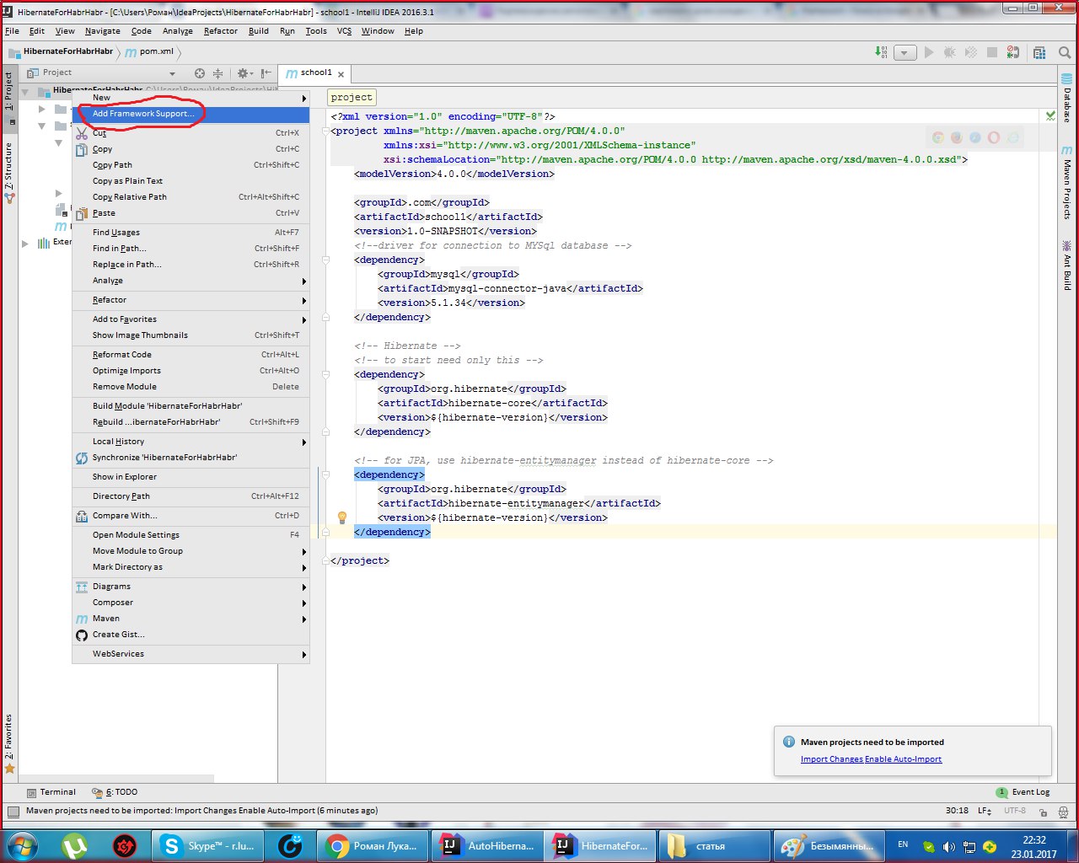This screenshot has width=1079, height=863.
Task: Open the Project Structure icon
Action: [x=1040, y=52]
